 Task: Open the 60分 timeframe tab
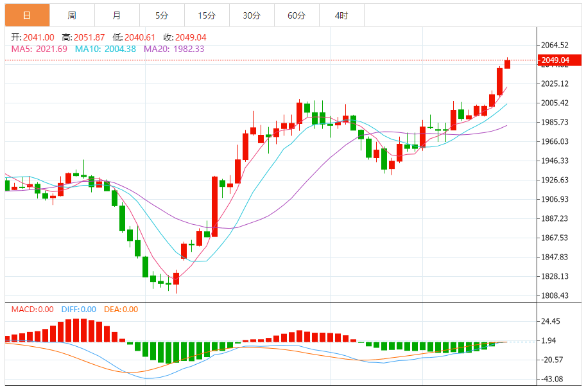point(297,15)
